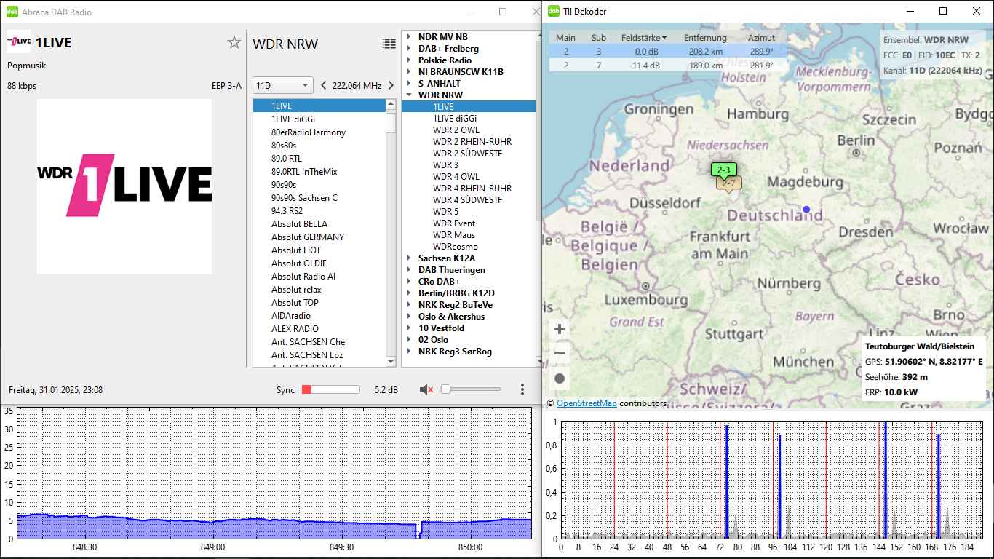Viewport: 994px width, 559px height.
Task: Open the OpenStreetMap link
Action: tap(587, 403)
